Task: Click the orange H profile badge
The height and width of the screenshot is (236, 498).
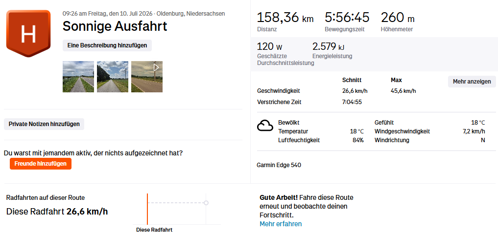Action: 28,33
